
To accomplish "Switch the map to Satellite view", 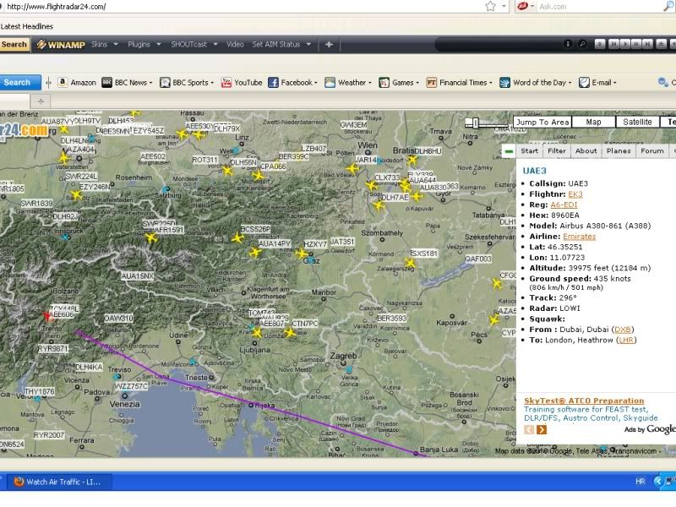I will coord(637,122).
